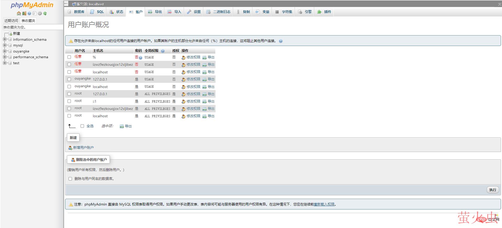Select checkbox for ouyangke localhost row

[x=69, y=86]
